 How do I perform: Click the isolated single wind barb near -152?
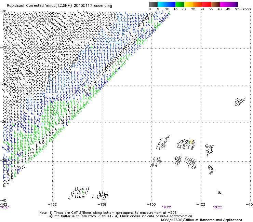click(220, 193)
